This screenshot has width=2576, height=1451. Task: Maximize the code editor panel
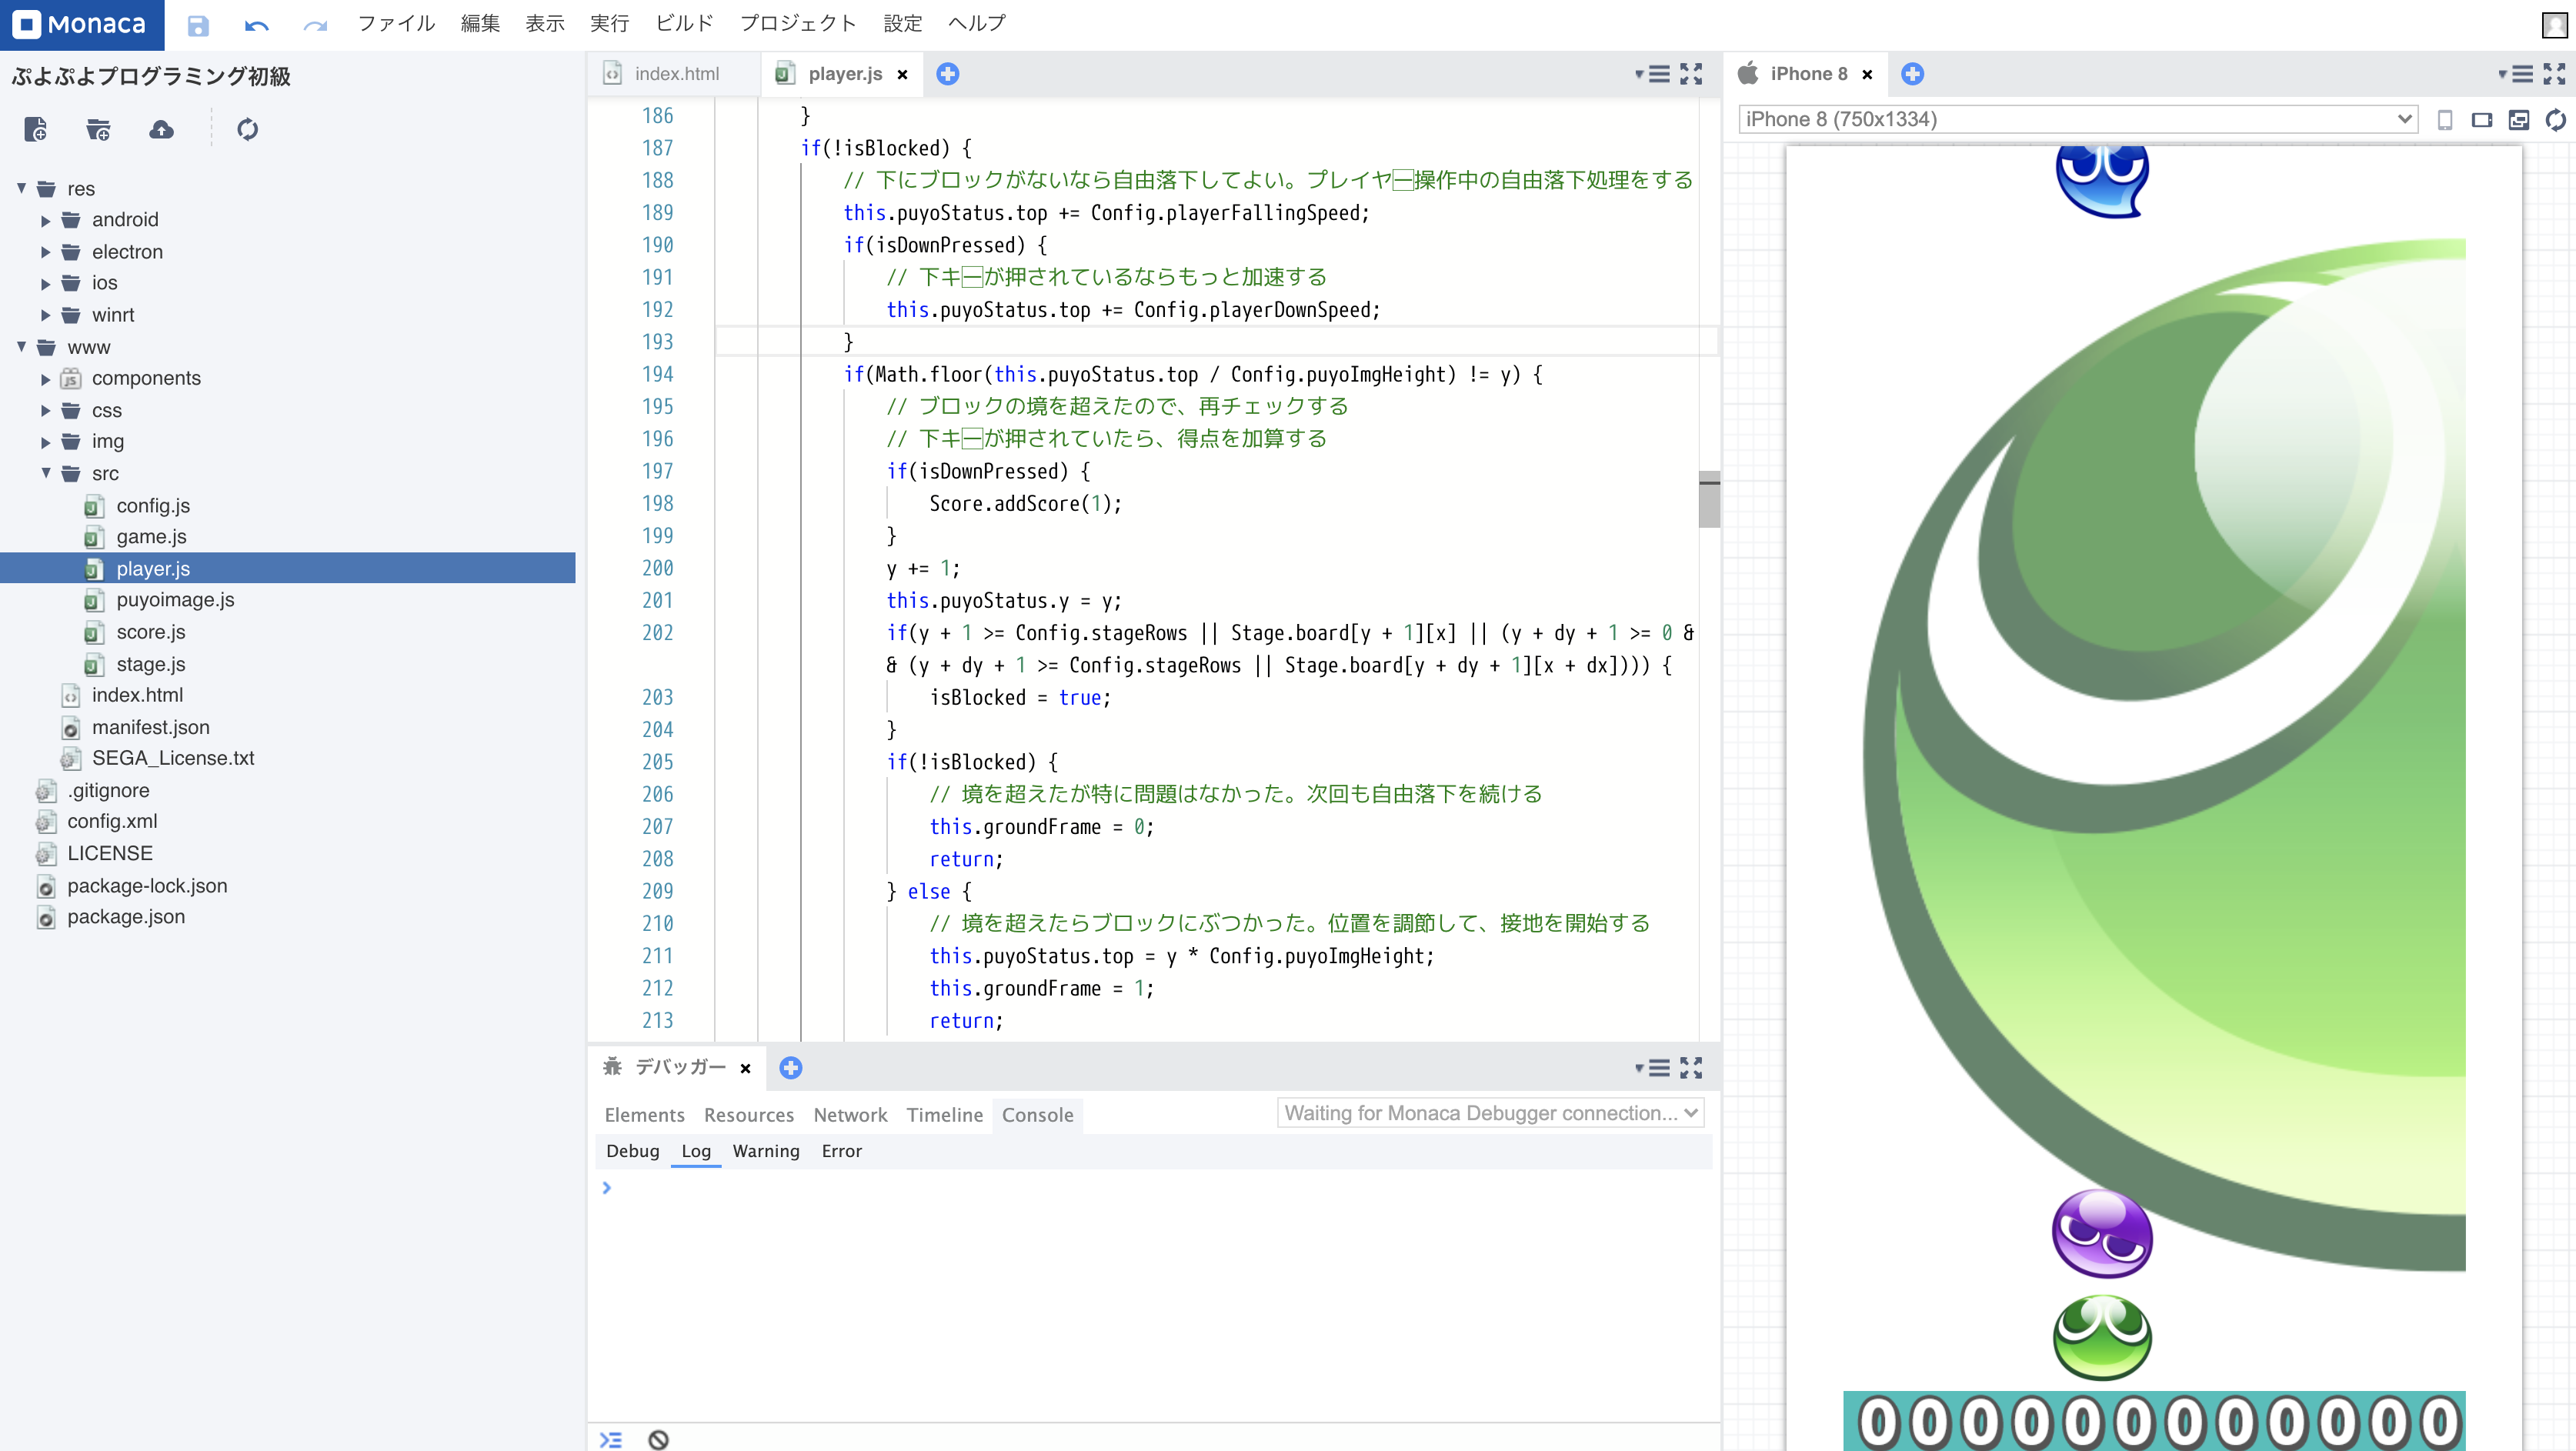[1691, 74]
